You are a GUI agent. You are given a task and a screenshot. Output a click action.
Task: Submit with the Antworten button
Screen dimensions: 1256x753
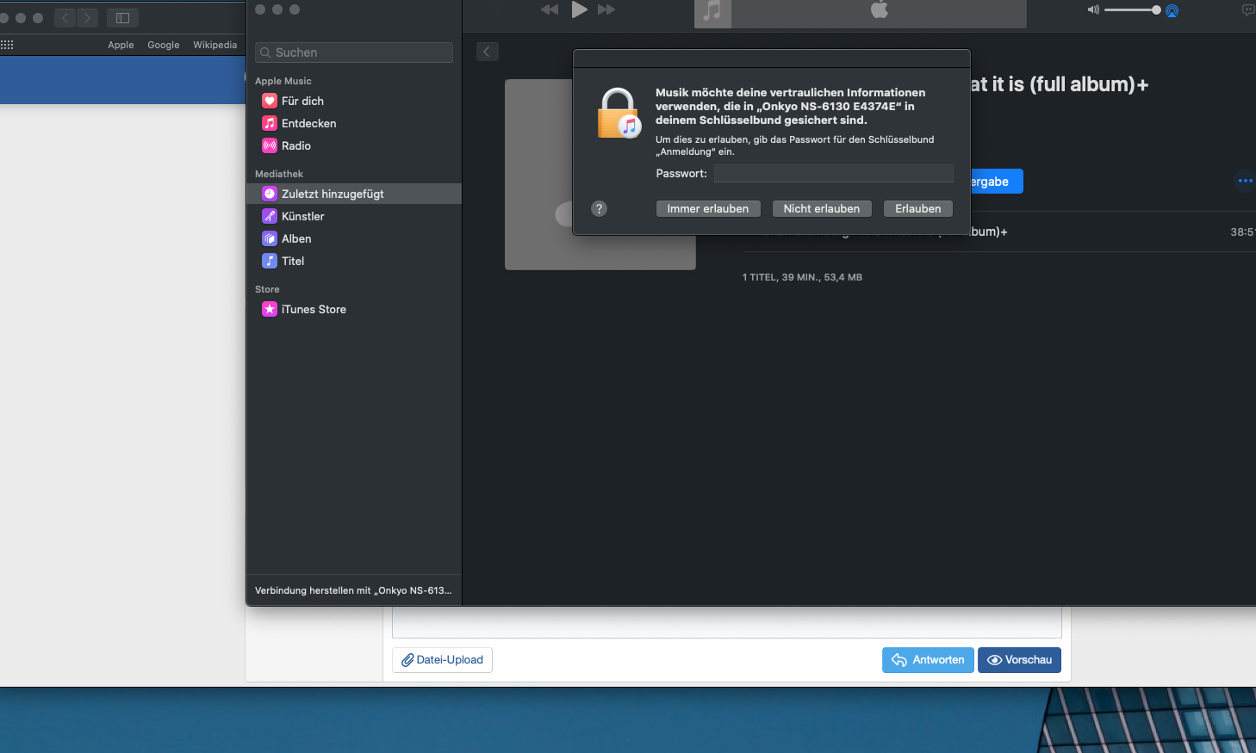click(x=928, y=660)
